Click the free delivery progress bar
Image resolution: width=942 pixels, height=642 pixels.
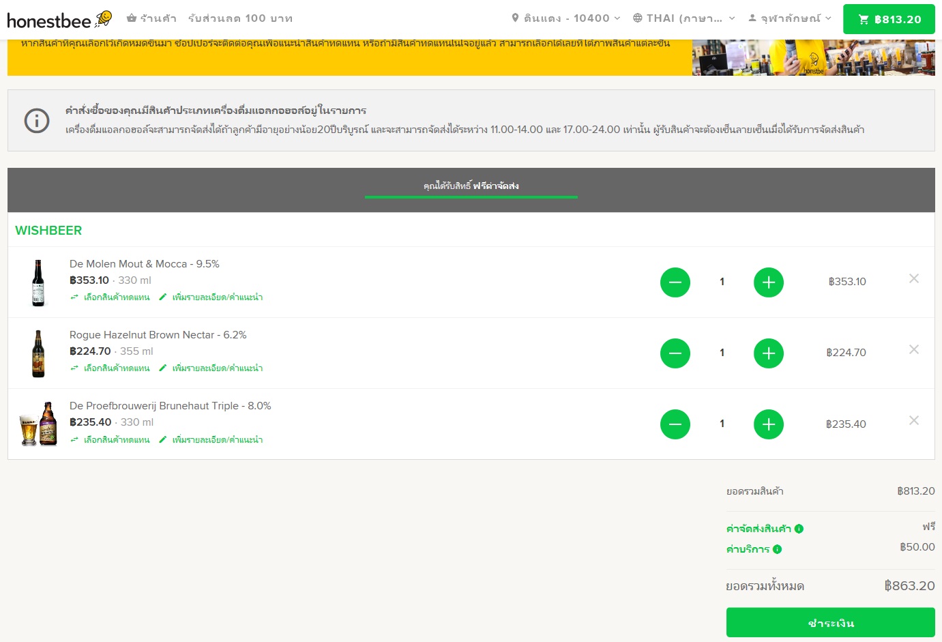471,197
